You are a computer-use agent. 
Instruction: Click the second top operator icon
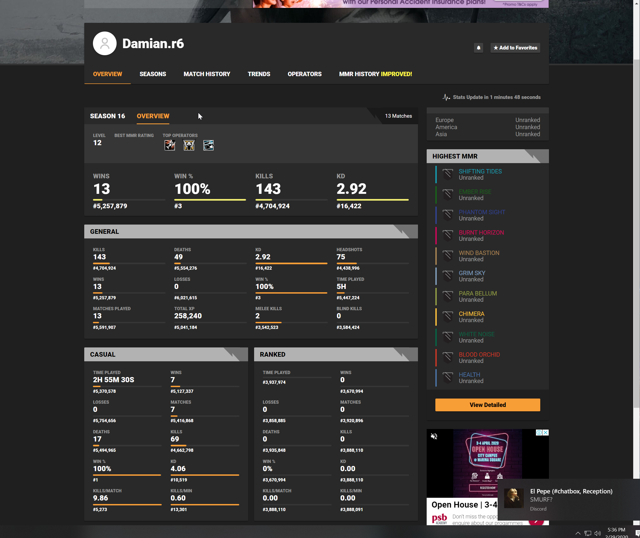coord(189,145)
